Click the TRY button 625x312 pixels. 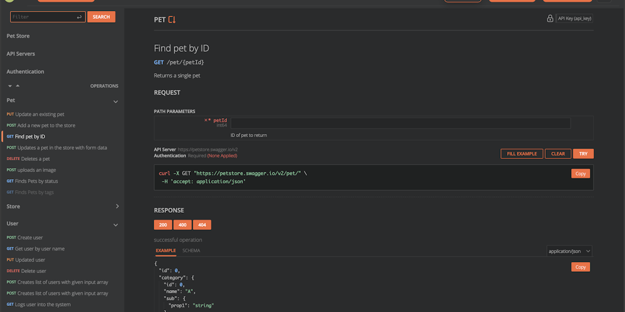pos(583,154)
